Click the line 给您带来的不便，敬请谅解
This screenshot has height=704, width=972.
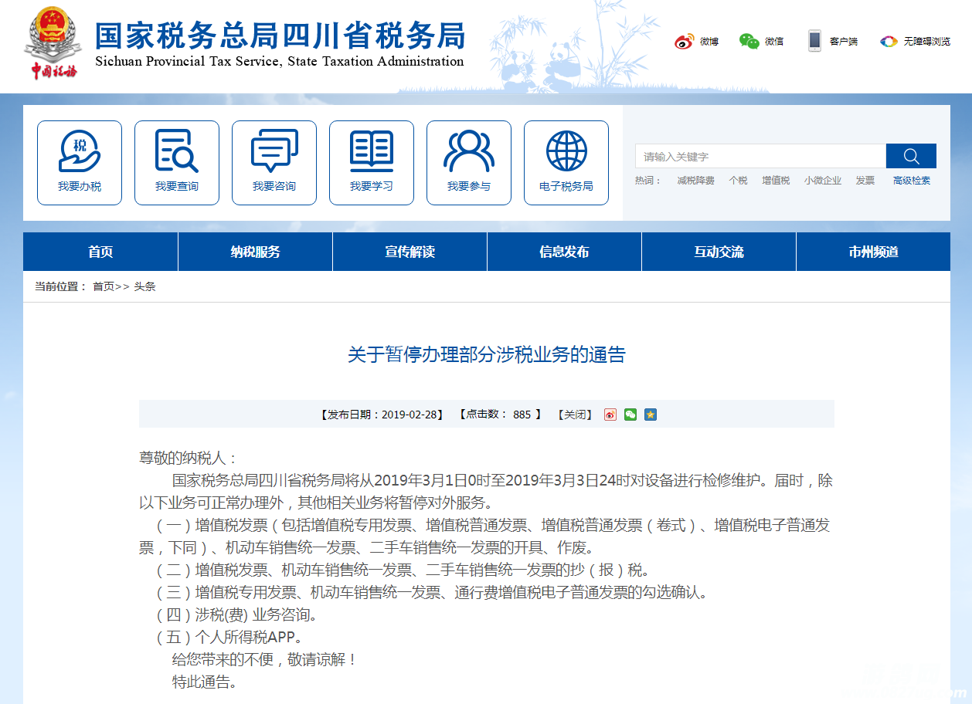[x=265, y=660]
